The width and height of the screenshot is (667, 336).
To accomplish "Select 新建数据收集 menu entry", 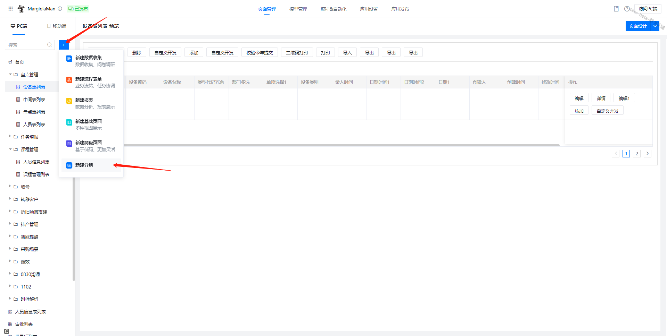I will 91,61.
